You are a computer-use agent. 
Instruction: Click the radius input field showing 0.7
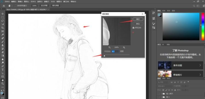(115, 51)
